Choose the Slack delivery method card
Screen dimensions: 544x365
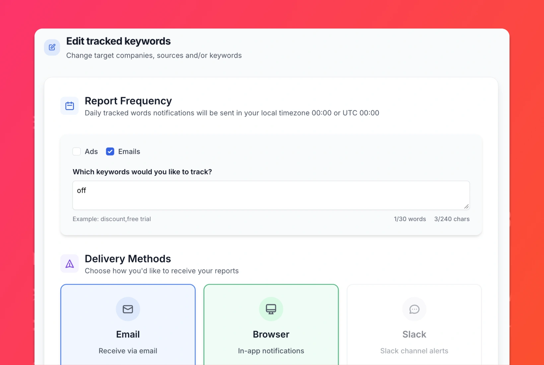pyautogui.click(x=414, y=325)
